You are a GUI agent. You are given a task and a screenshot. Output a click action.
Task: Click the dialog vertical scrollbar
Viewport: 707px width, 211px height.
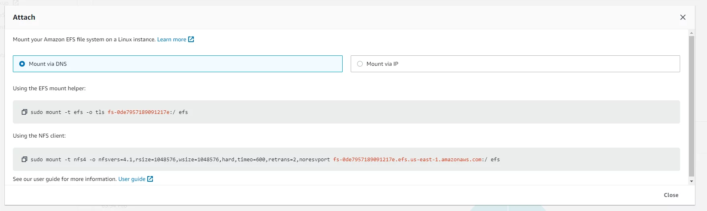point(691,106)
